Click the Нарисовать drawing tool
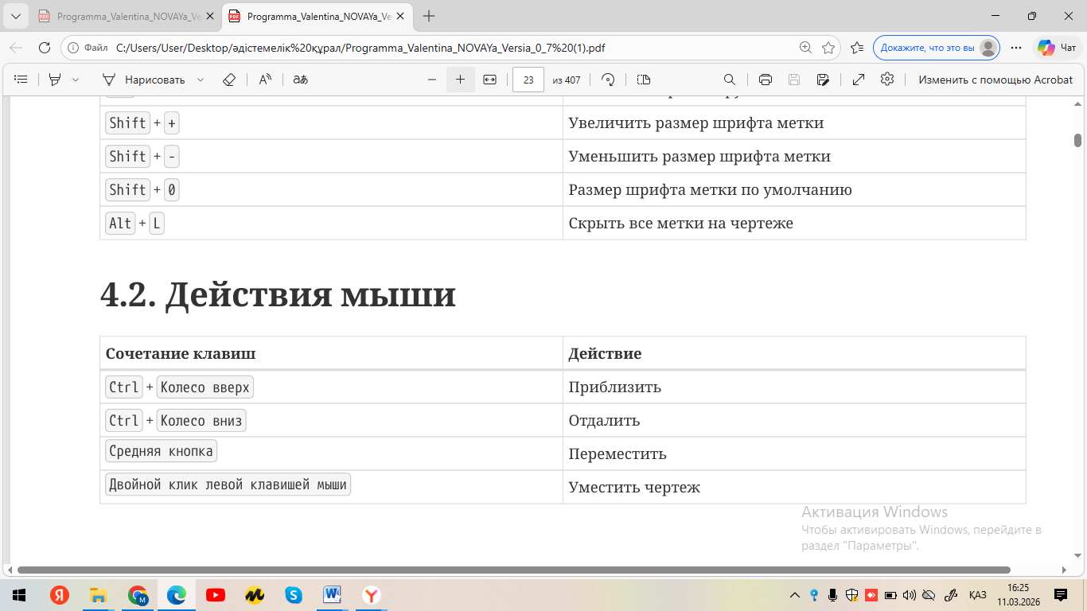1087x611 pixels. tap(144, 80)
